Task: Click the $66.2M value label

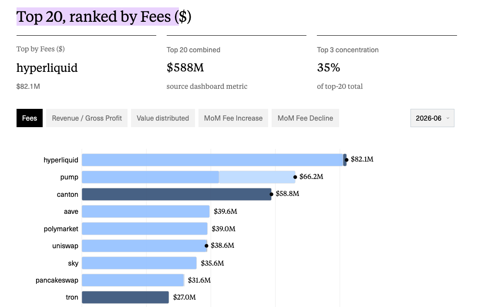Action: pyautogui.click(x=311, y=176)
